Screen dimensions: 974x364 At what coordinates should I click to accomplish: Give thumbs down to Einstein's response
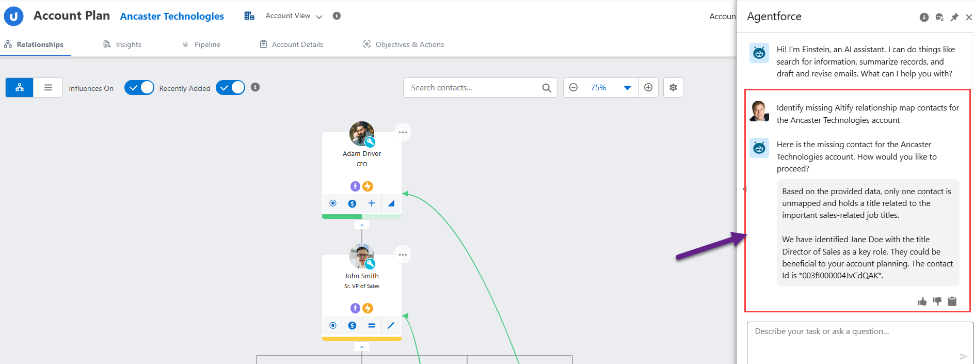(937, 302)
